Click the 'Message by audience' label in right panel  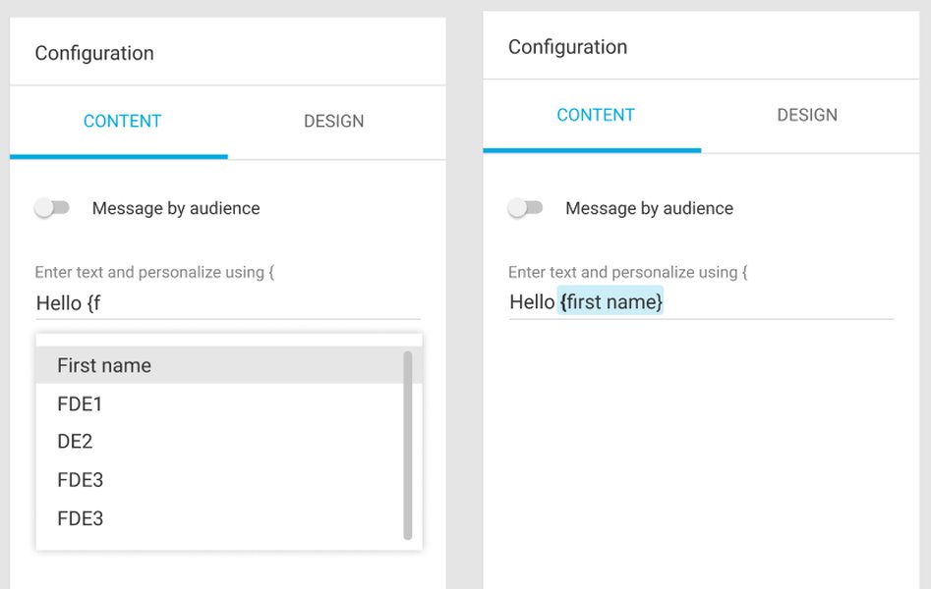[649, 208]
